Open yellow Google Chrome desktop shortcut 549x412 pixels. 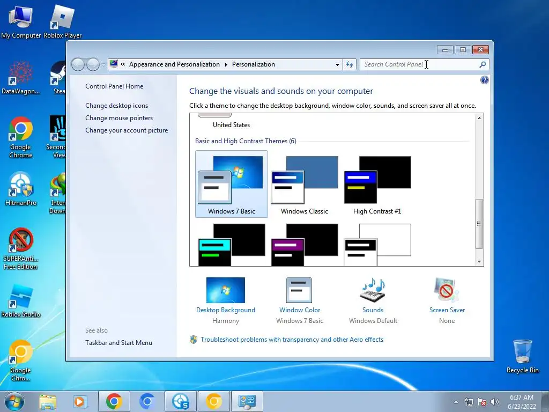21,360
